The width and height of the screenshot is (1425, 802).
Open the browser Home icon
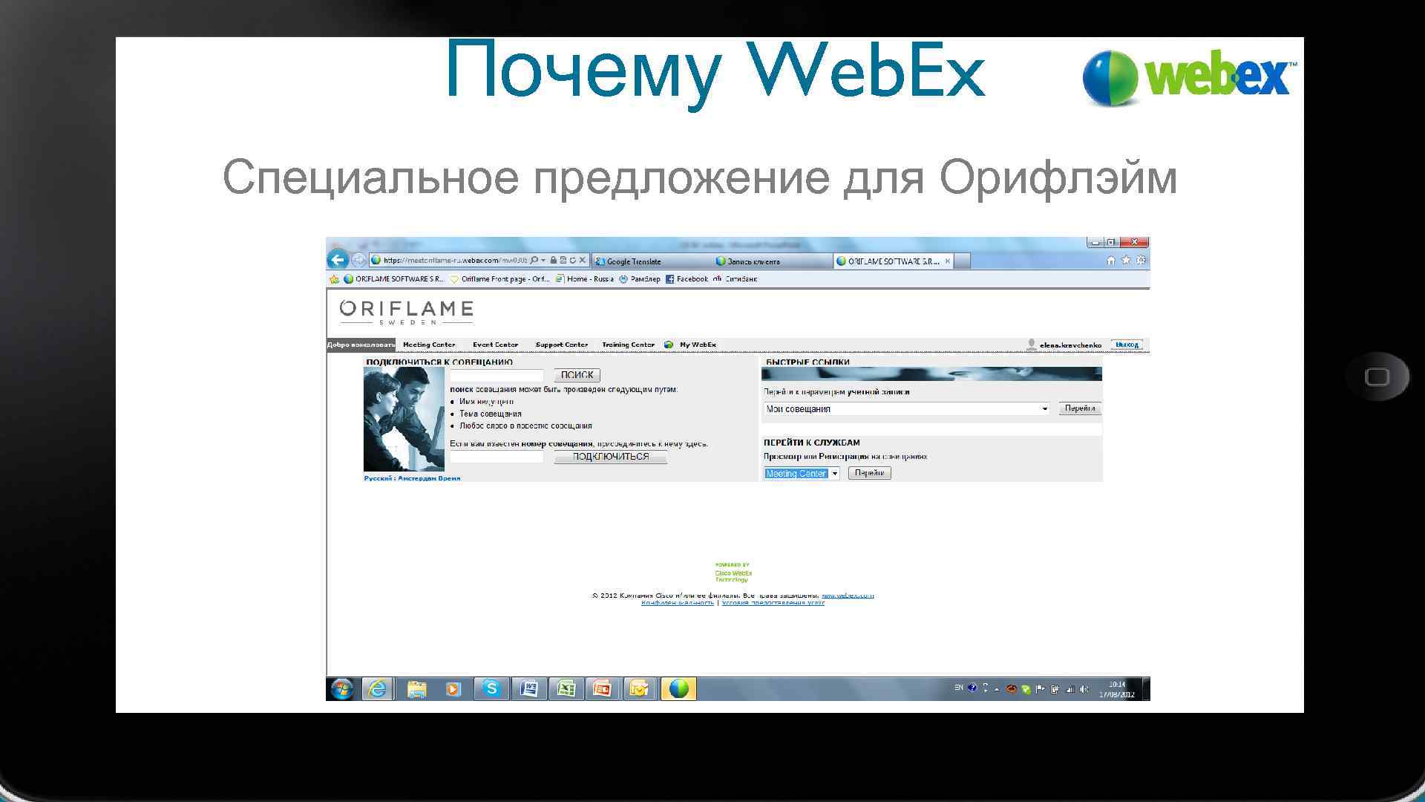pos(1111,261)
